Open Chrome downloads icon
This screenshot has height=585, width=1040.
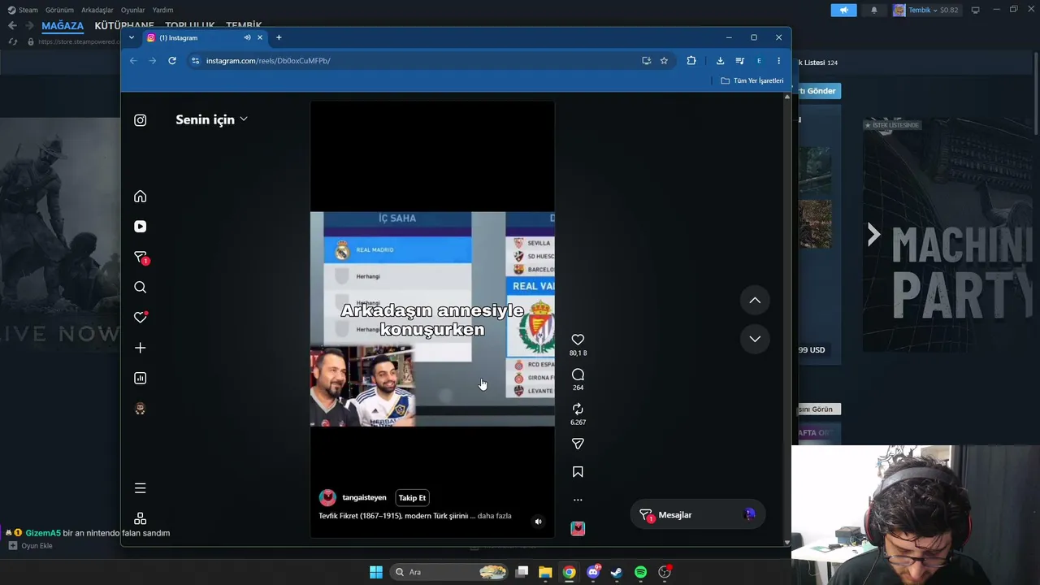click(x=720, y=61)
